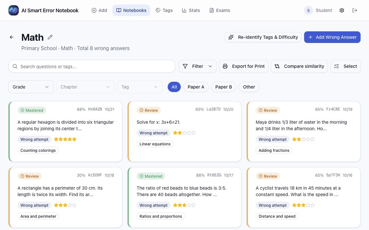Select the Paper A filter chip
369x230 pixels.
(x=196, y=87)
